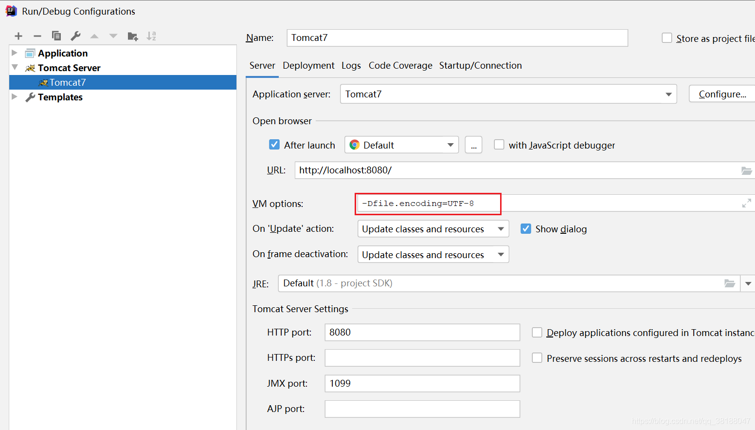Image resolution: width=755 pixels, height=430 pixels.
Task: Open the Code Coverage tab
Action: [x=400, y=66]
